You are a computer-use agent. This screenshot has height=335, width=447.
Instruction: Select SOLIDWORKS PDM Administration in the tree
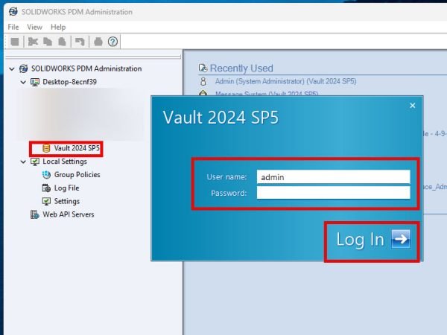[x=86, y=68]
